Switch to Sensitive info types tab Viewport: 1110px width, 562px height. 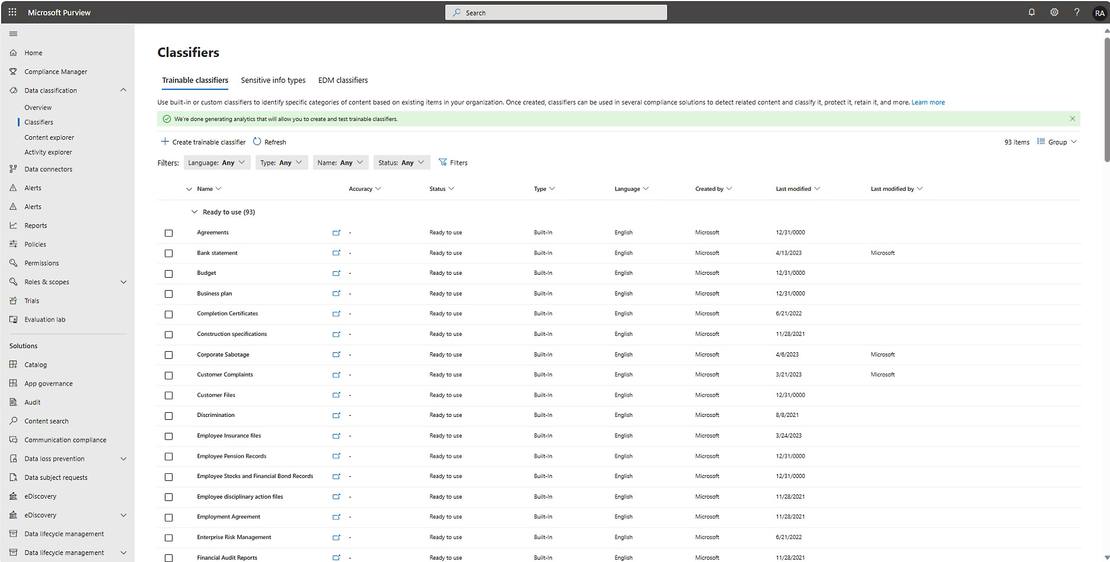tap(273, 80)
